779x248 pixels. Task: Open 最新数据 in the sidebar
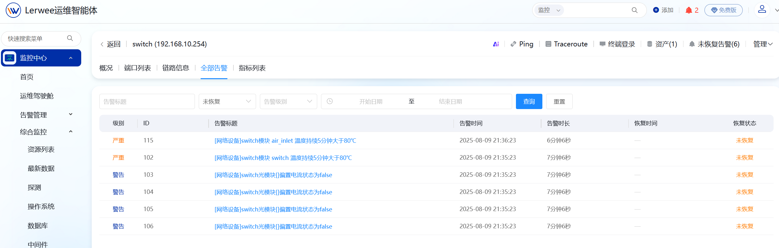pos(41,169)
